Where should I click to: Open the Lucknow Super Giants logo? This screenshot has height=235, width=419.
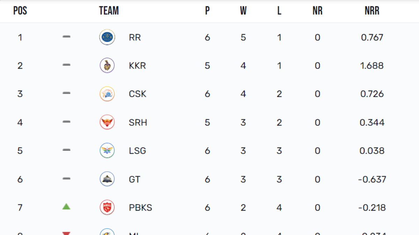coord(107,151)
